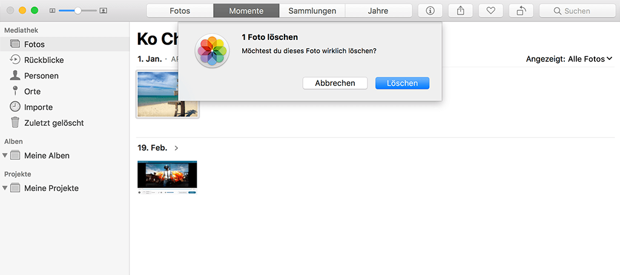Click the Zuletzt gelöscht trash icon

click(15, 123)
